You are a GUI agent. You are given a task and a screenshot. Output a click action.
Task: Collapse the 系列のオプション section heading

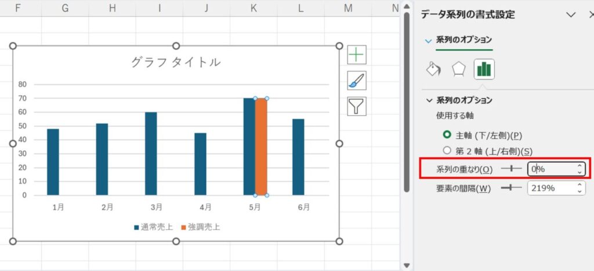click(x=460, y=100)
